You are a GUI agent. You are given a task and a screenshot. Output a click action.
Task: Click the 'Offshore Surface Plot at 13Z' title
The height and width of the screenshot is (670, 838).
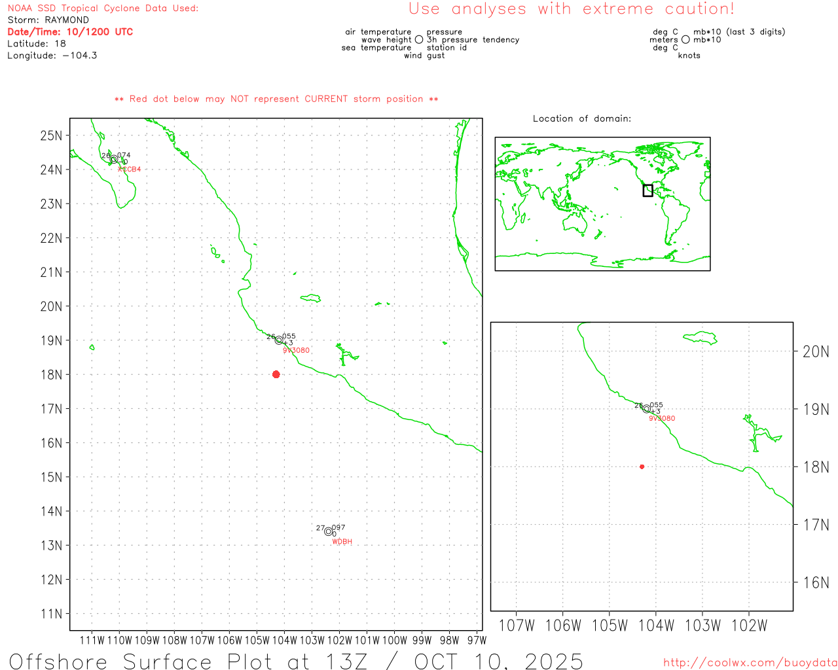189,661
